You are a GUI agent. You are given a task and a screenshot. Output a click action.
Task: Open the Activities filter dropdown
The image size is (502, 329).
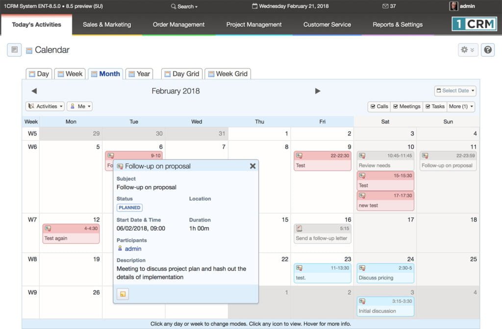pyautogui.click(x=45, y=106)
